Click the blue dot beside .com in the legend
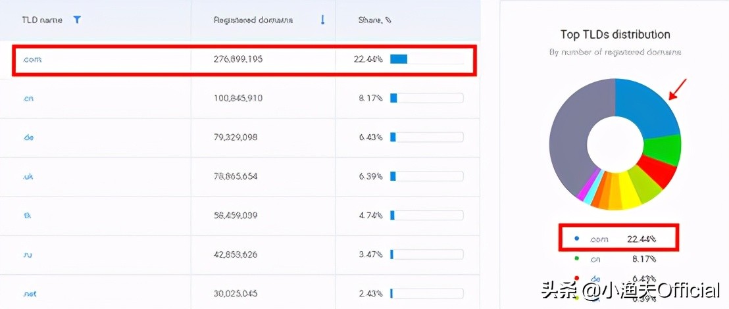Viewport: 729px width, 309px height. (x=577, y=239)
